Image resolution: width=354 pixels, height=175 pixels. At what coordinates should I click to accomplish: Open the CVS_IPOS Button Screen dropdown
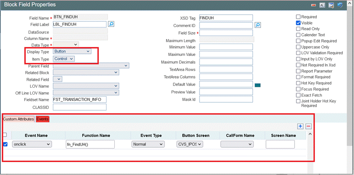pyautogui.click(x=190, y=144)
